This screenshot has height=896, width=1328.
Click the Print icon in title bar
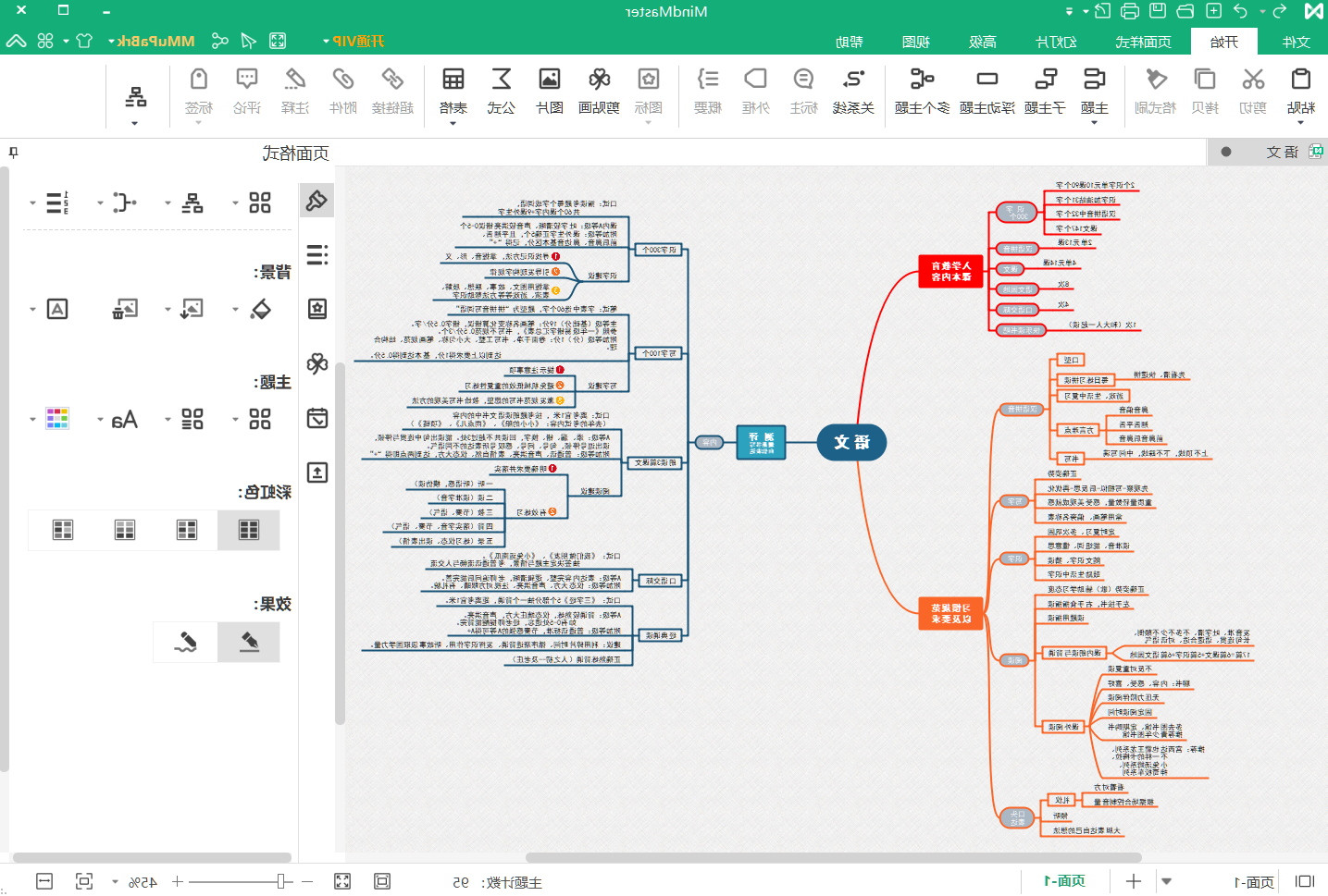1130,11
